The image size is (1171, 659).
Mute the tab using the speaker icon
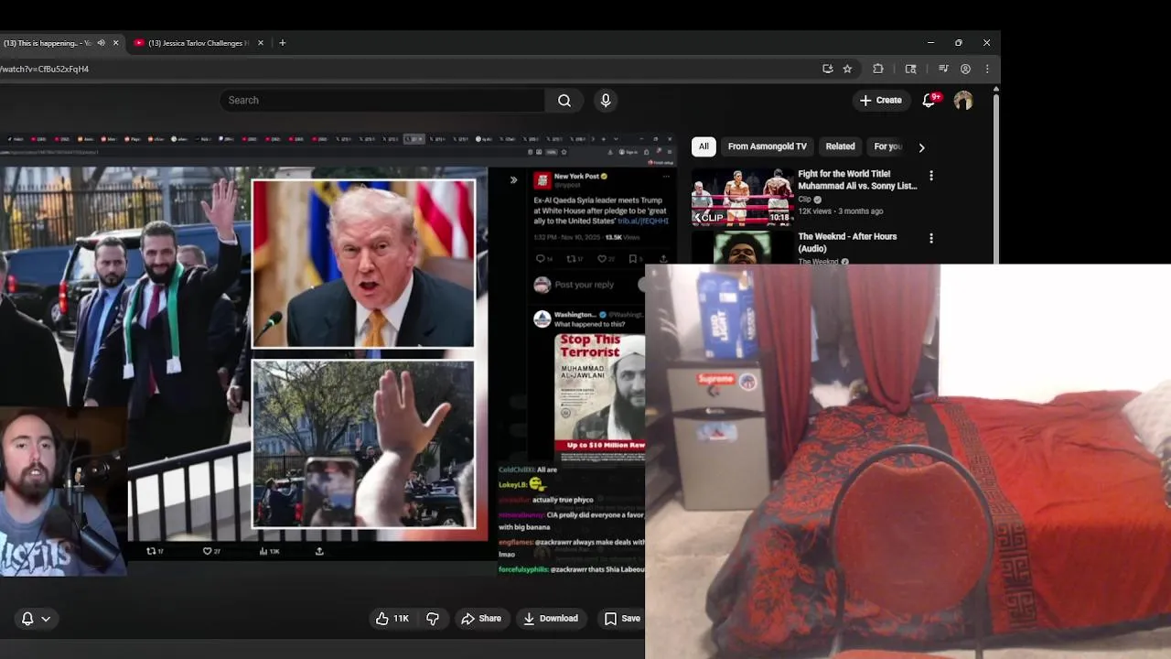click(x=101, y=43)
